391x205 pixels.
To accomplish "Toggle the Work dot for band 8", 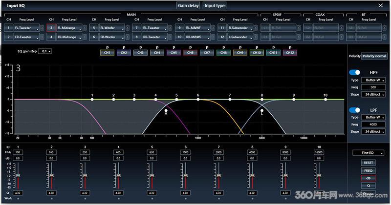I will (252, 199).
